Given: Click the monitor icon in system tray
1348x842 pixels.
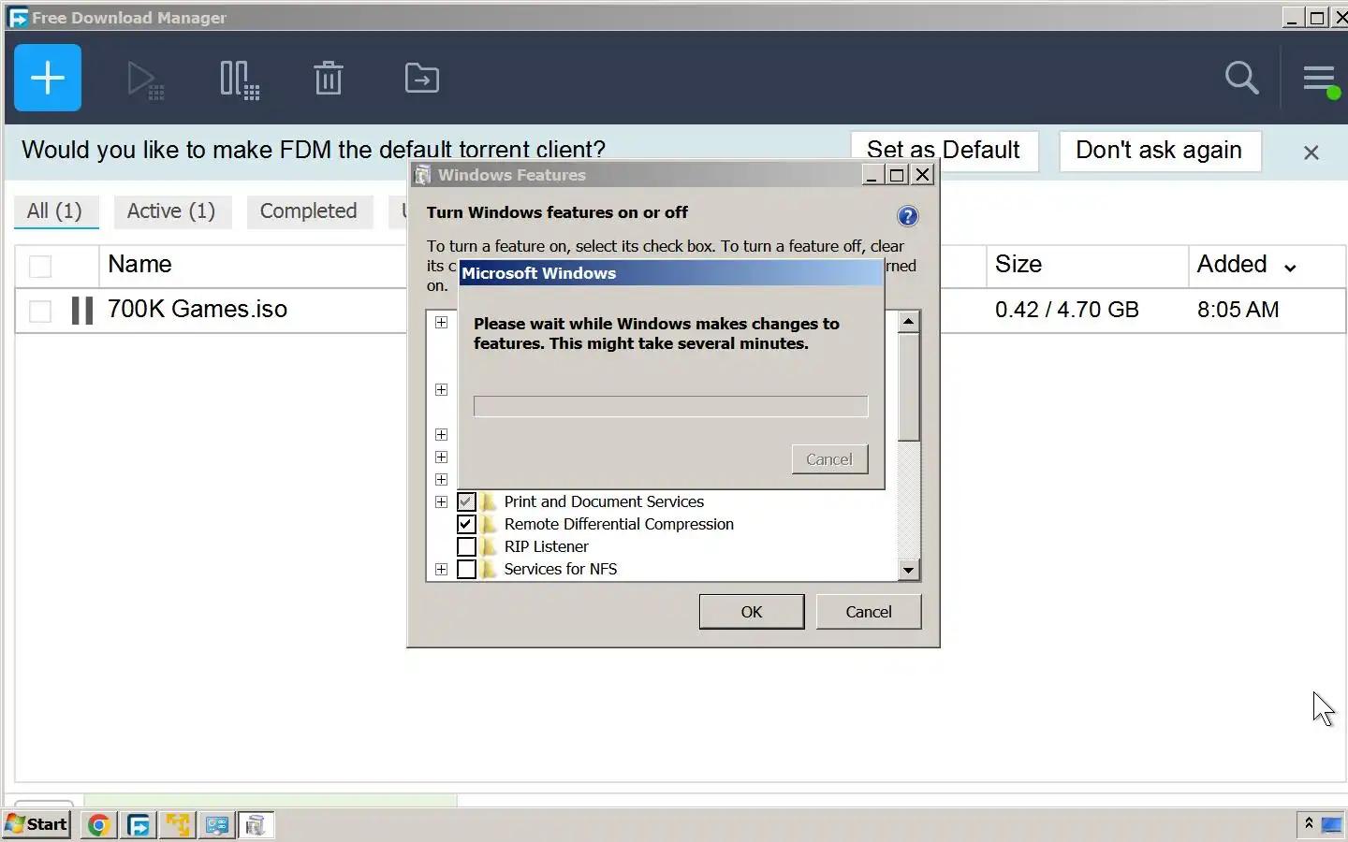Looking at the screenshot, I should pos(1331,824).
